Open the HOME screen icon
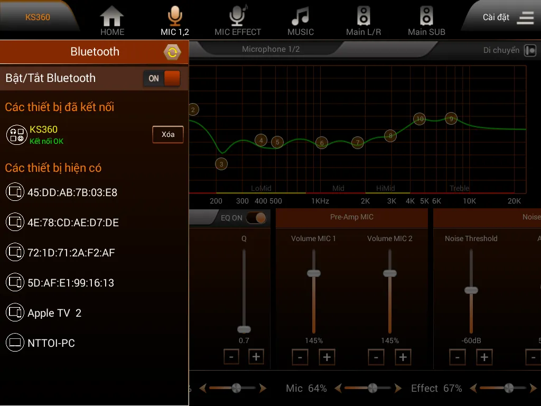This screenshot has height=406, width=541. (x=112, y=16)
